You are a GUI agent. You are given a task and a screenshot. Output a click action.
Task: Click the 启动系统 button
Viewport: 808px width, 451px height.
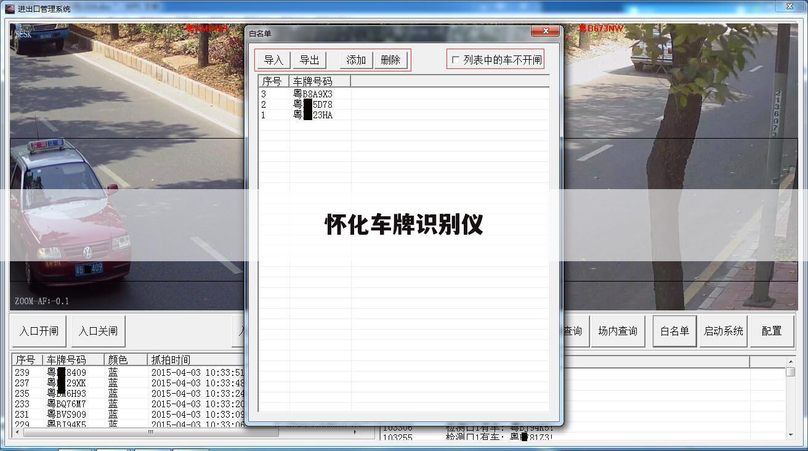click(x=724, y=331)
